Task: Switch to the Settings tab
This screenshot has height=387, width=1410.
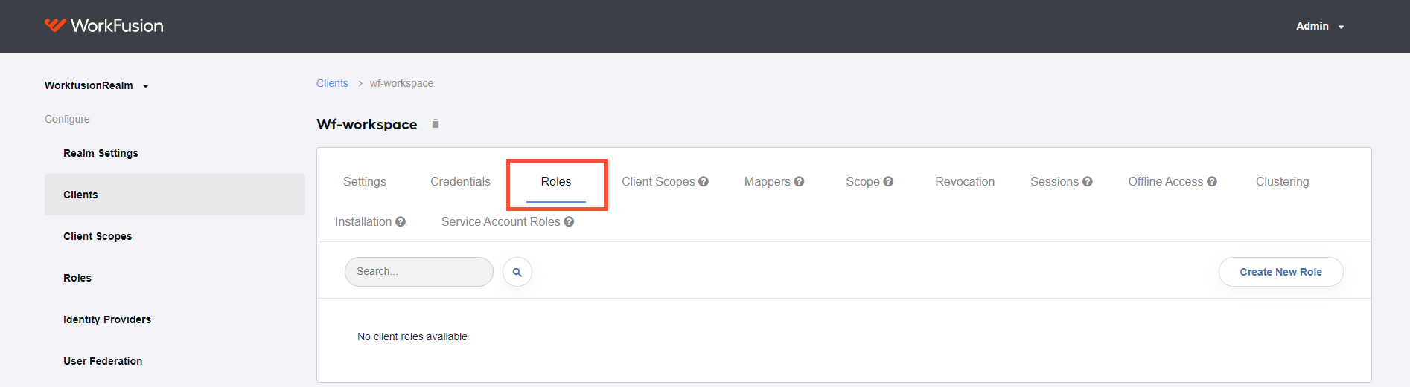Action: coord(365,182)
